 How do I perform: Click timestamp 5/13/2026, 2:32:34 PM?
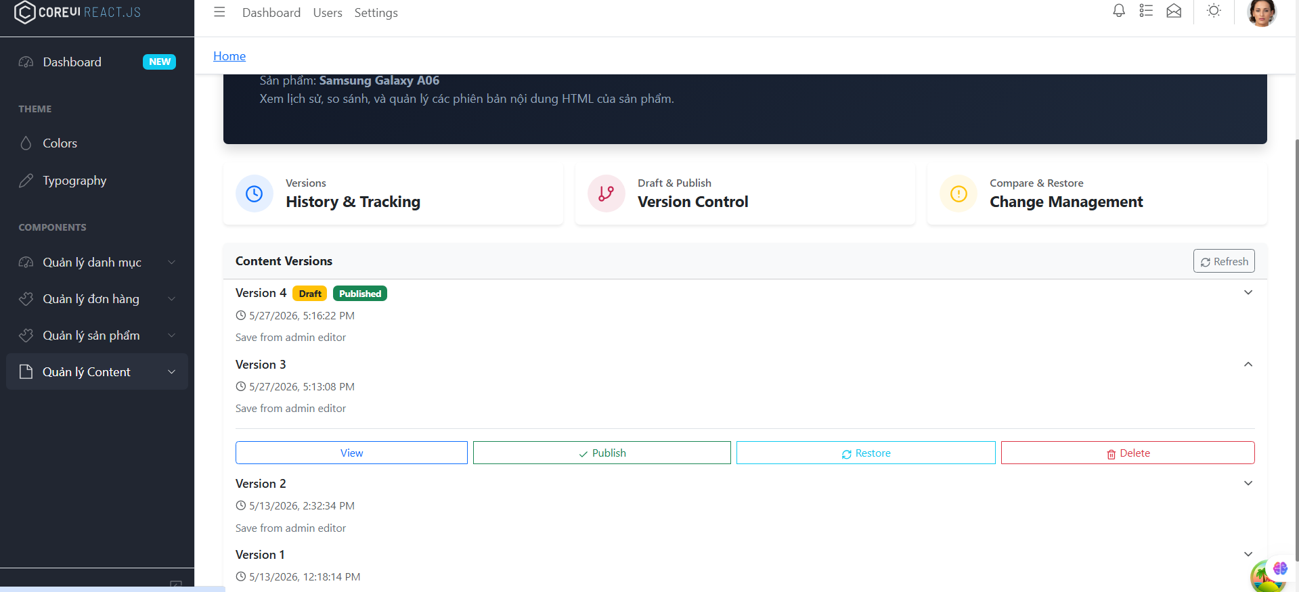302,505
